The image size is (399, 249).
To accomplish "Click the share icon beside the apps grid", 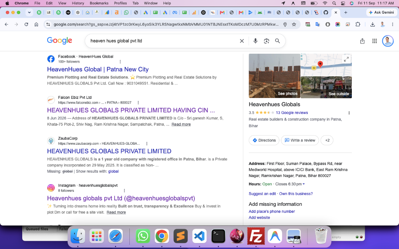I will click(x=362, y=41).
